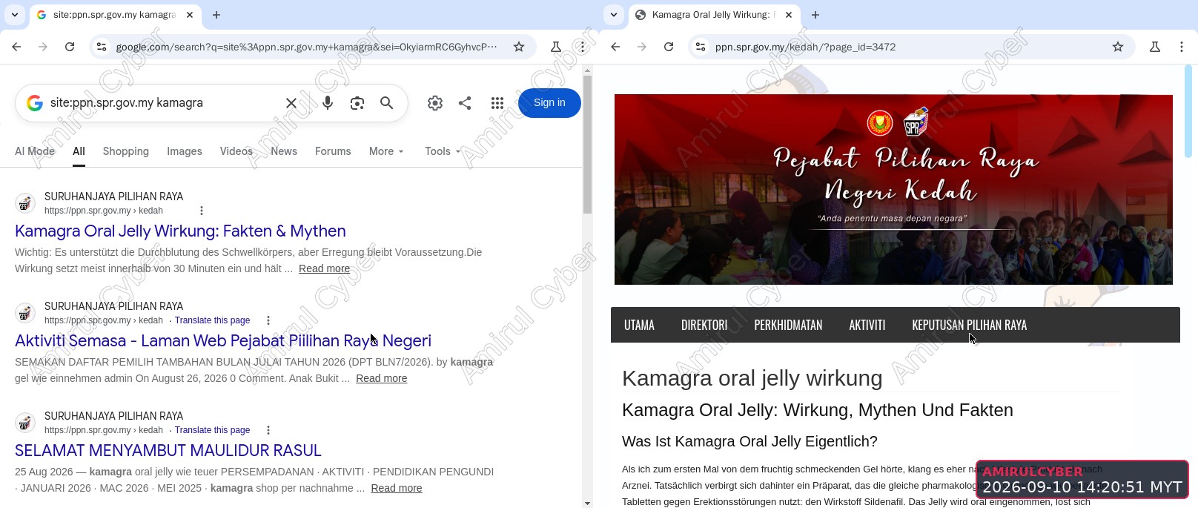The image size is (1198, 508).
Task: Open tab search dropdown in left browser window
Action: (x=15, y=15)
